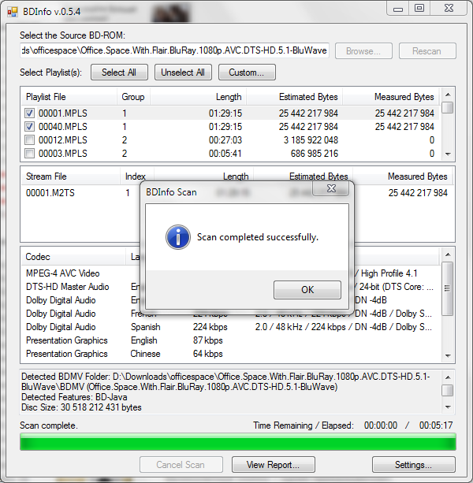Image resolution: width=473 pixels, height=483 pixels.
Task: Select the 00001.M2TS stream file row
Action: point(237,193)
